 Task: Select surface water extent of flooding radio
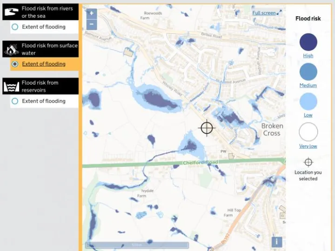(15, 64)
